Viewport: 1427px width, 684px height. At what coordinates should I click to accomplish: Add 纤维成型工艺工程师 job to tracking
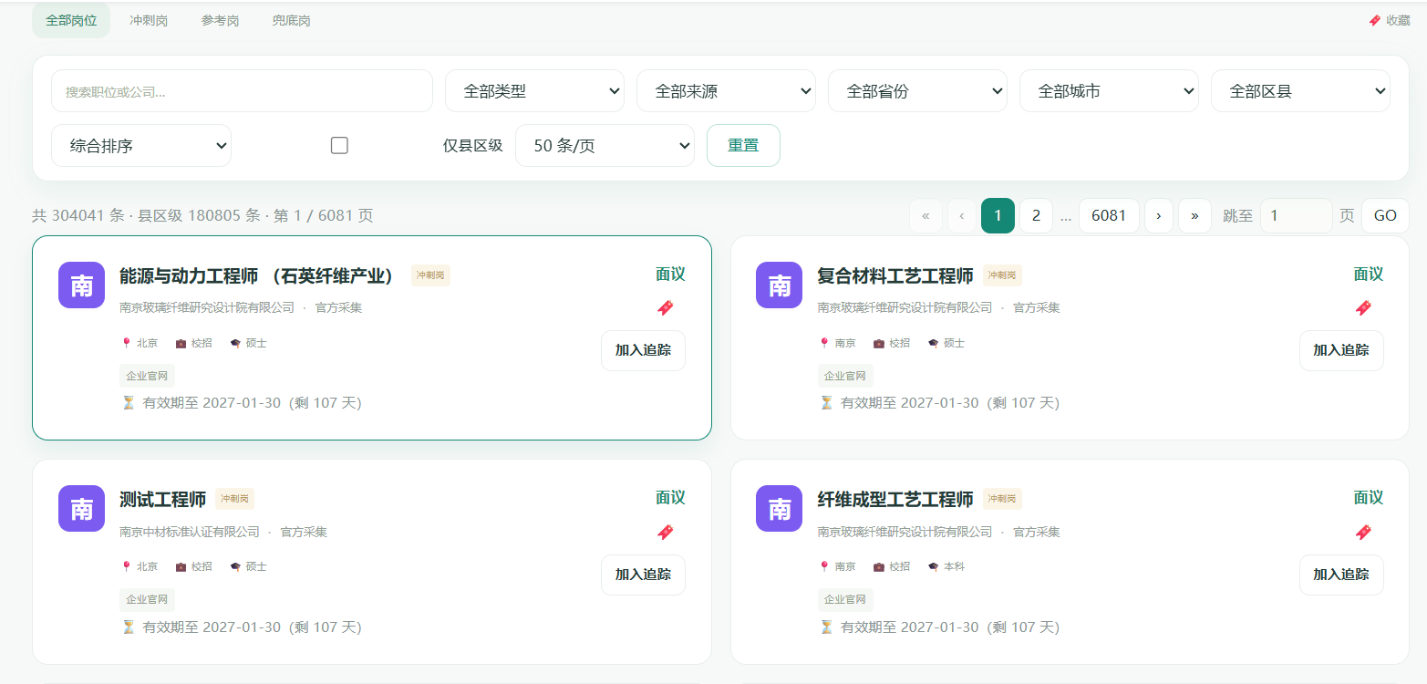1341,575
